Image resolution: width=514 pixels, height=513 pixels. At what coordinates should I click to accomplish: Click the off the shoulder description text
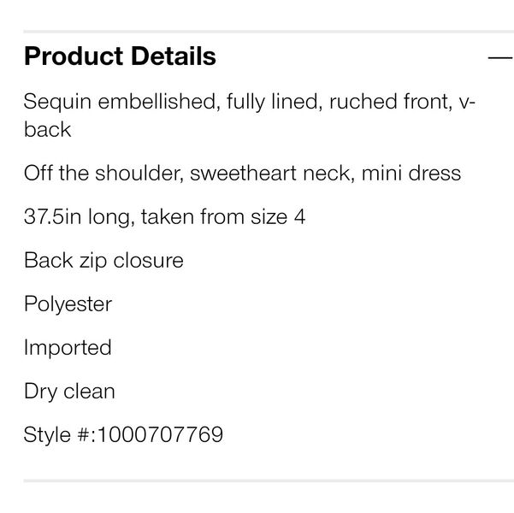coord(242,173)
